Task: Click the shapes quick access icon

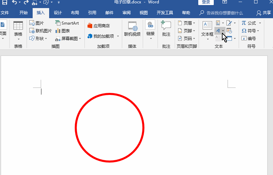Action: (x=46, y=2)
